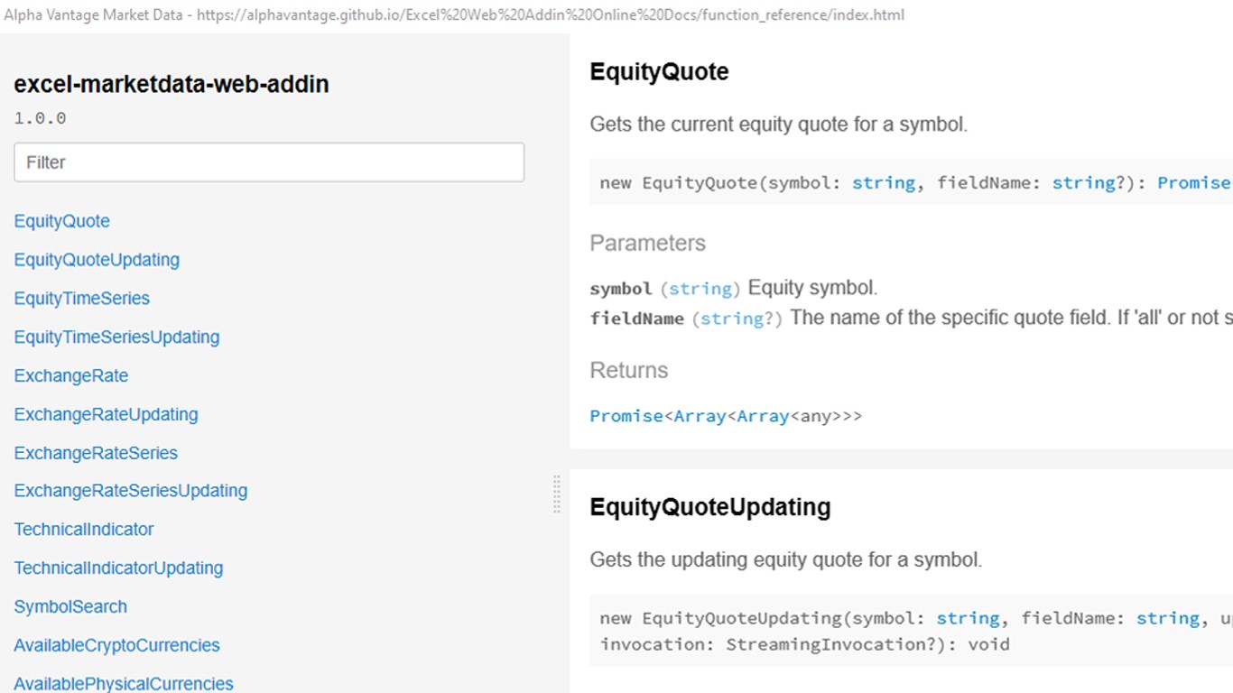Screen dimensions: 1233x693
Task: Open AvailableCryptoCurrencies reference link
Action: (x=116, y=646)
